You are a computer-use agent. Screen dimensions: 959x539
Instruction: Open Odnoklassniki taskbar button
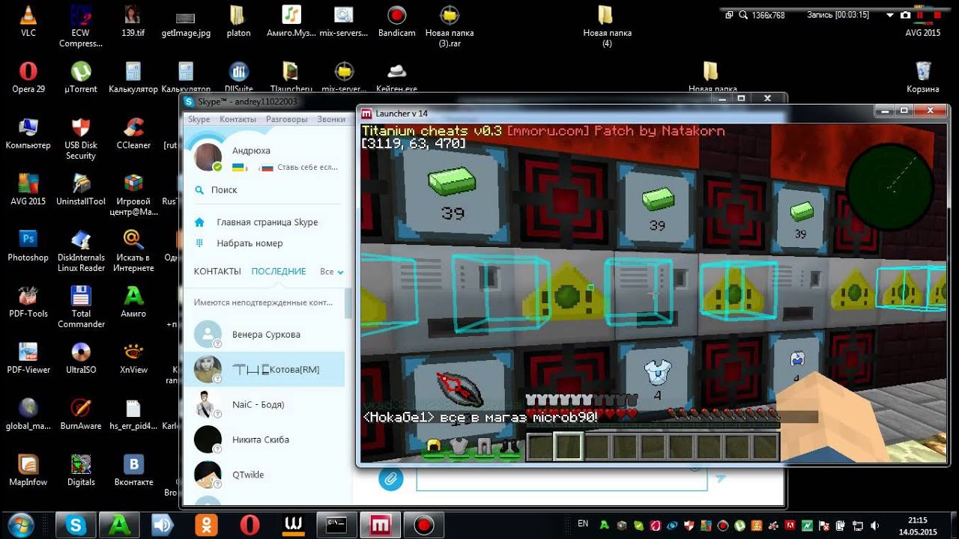pyautogui.click(x=207, y=525)
